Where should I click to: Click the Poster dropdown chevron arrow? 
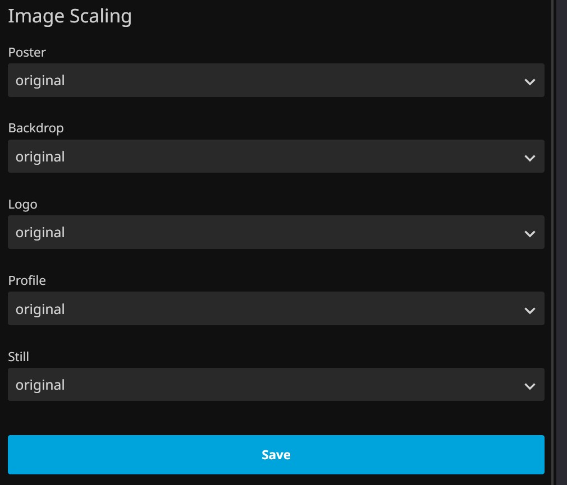[529, 82]
